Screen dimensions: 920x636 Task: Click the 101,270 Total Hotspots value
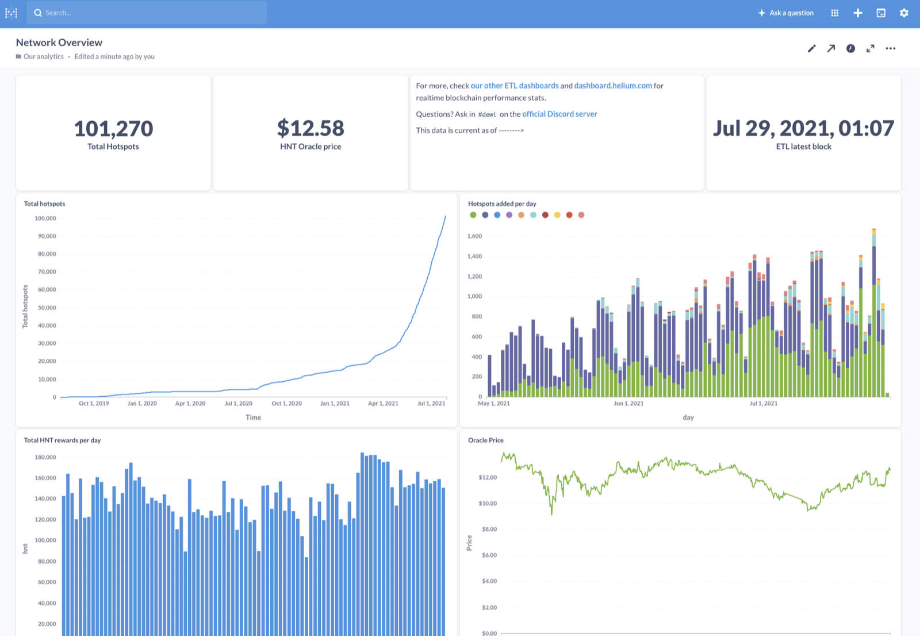[113, 128]
